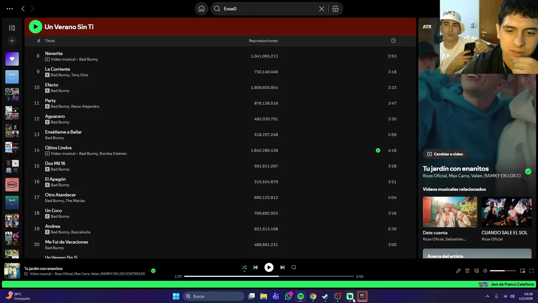538x303 pixels.
Task: Open The Marías artist link
Action: coord(75,201)
